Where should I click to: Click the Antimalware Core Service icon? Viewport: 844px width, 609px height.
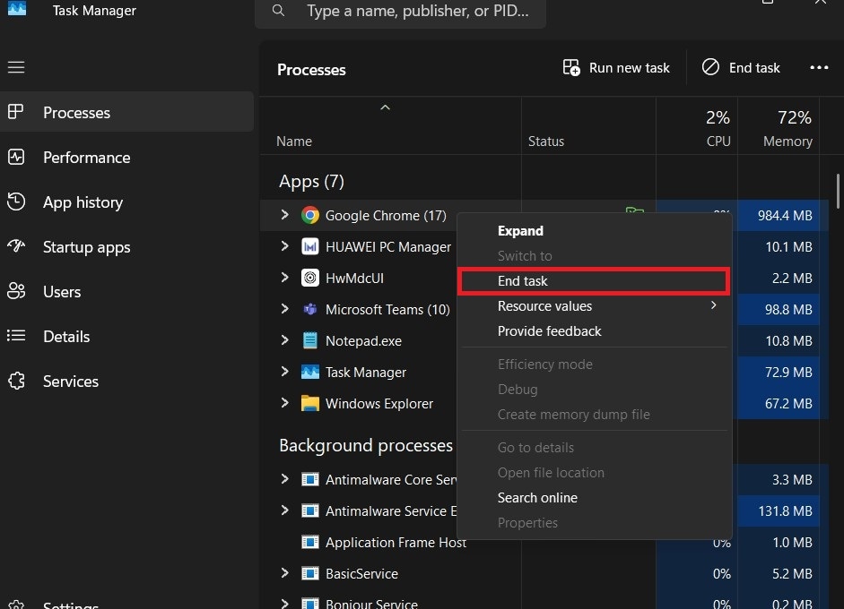pos(310,479)
